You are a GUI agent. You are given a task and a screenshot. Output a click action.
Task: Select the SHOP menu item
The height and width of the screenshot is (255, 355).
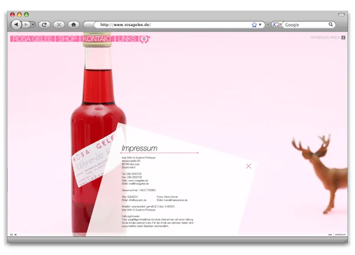point(67,39)
